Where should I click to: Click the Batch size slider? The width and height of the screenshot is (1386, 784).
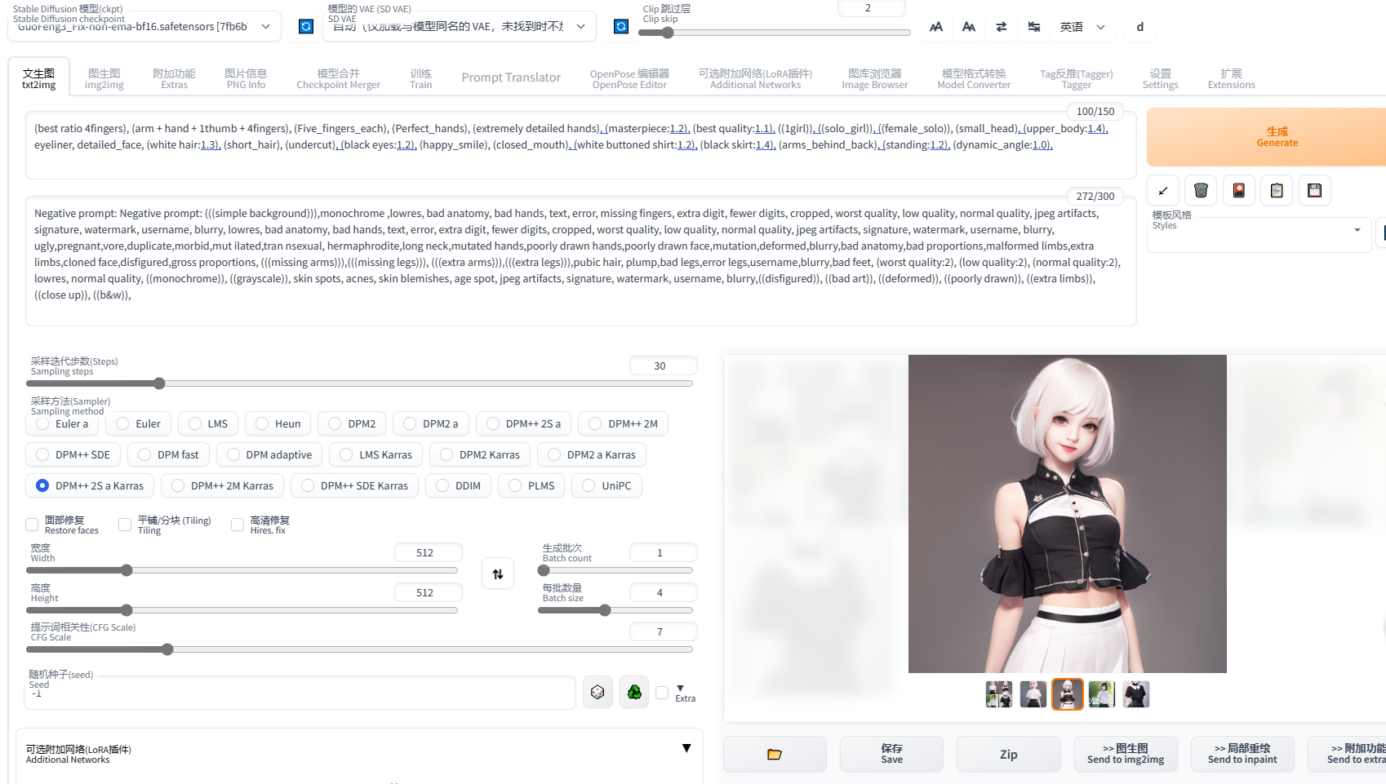615,610
